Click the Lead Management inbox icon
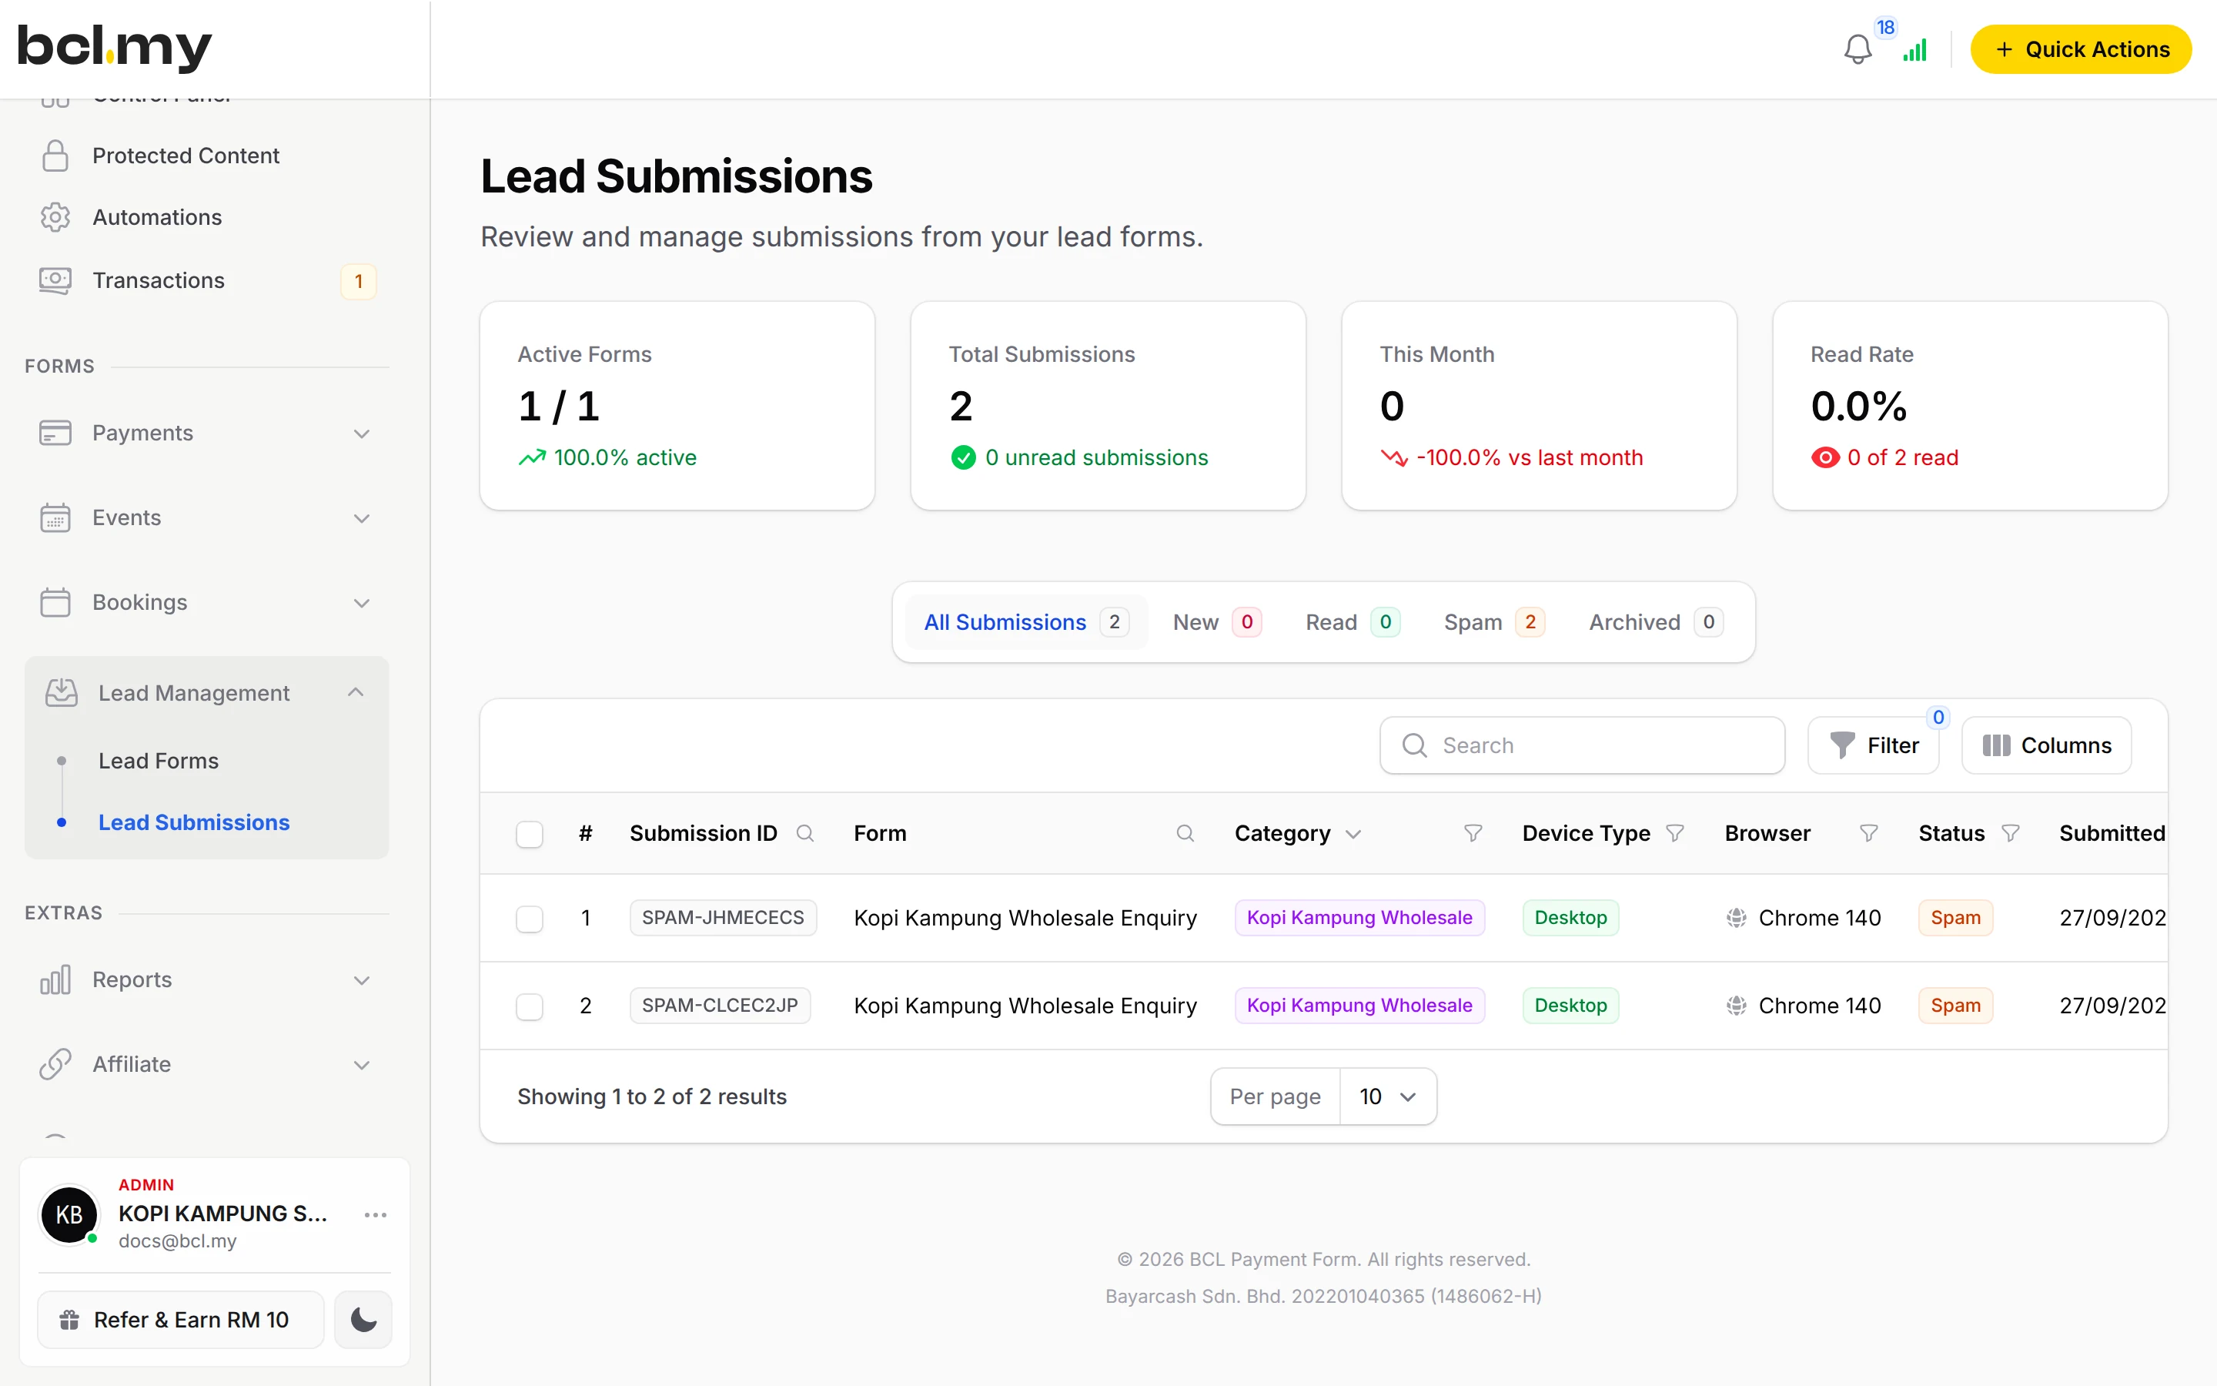The width and height of the screenshot is (2217, 1386). click(62, 693)
